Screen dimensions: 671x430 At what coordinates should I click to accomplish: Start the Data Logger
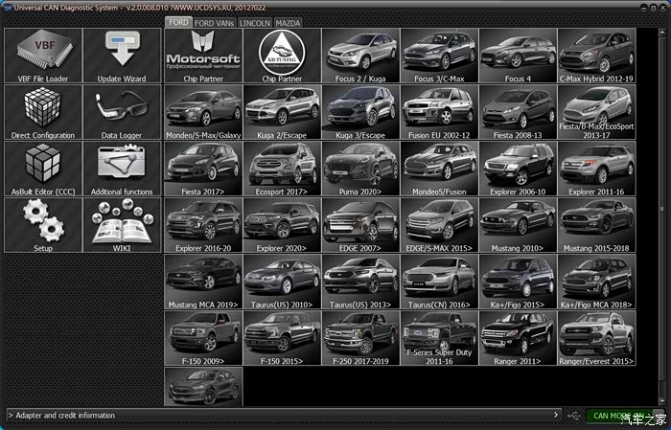122,112
